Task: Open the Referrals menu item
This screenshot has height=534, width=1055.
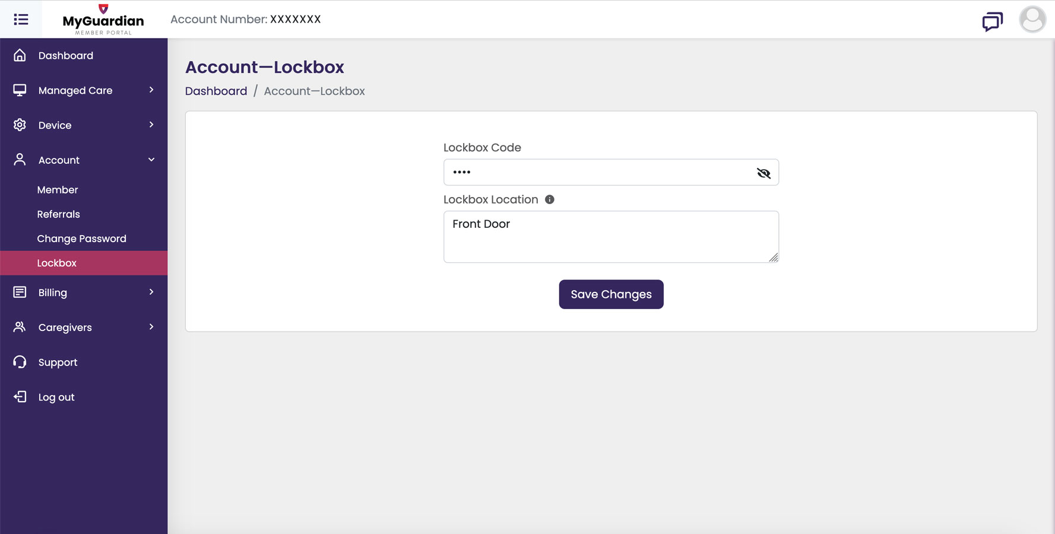Action: tap(58, 214)
